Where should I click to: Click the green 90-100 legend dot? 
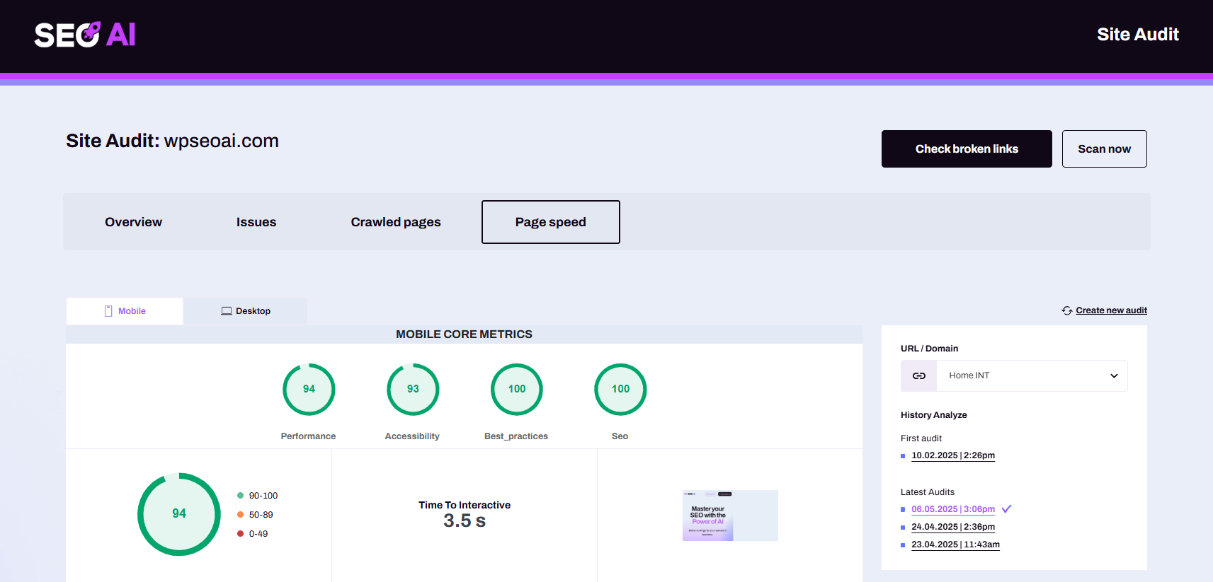tap(241, 496)
